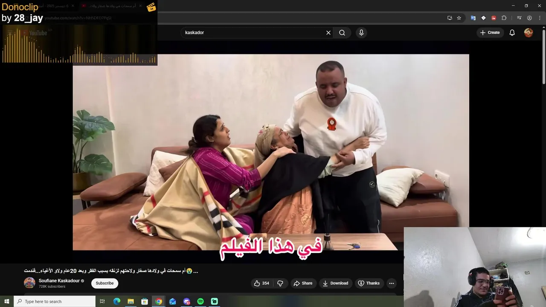This screenshot has width=546, height=307.
Task: Open more actions for the video
Action: click(392, 283)
